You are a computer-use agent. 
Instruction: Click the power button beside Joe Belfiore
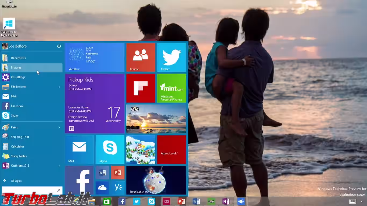59,46
